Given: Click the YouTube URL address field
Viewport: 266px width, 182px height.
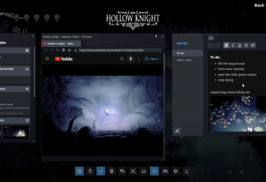Looking at the screenshot, I should point(120,50).
